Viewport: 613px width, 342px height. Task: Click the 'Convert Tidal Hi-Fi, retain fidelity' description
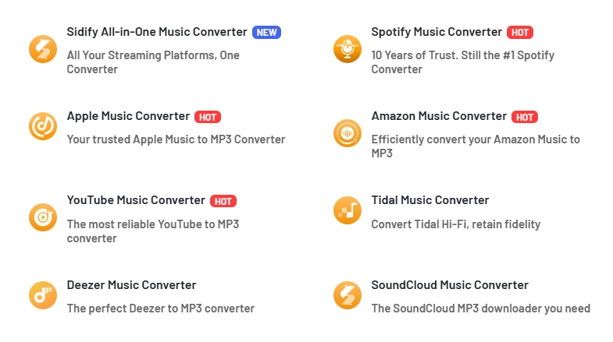[455, 224]
